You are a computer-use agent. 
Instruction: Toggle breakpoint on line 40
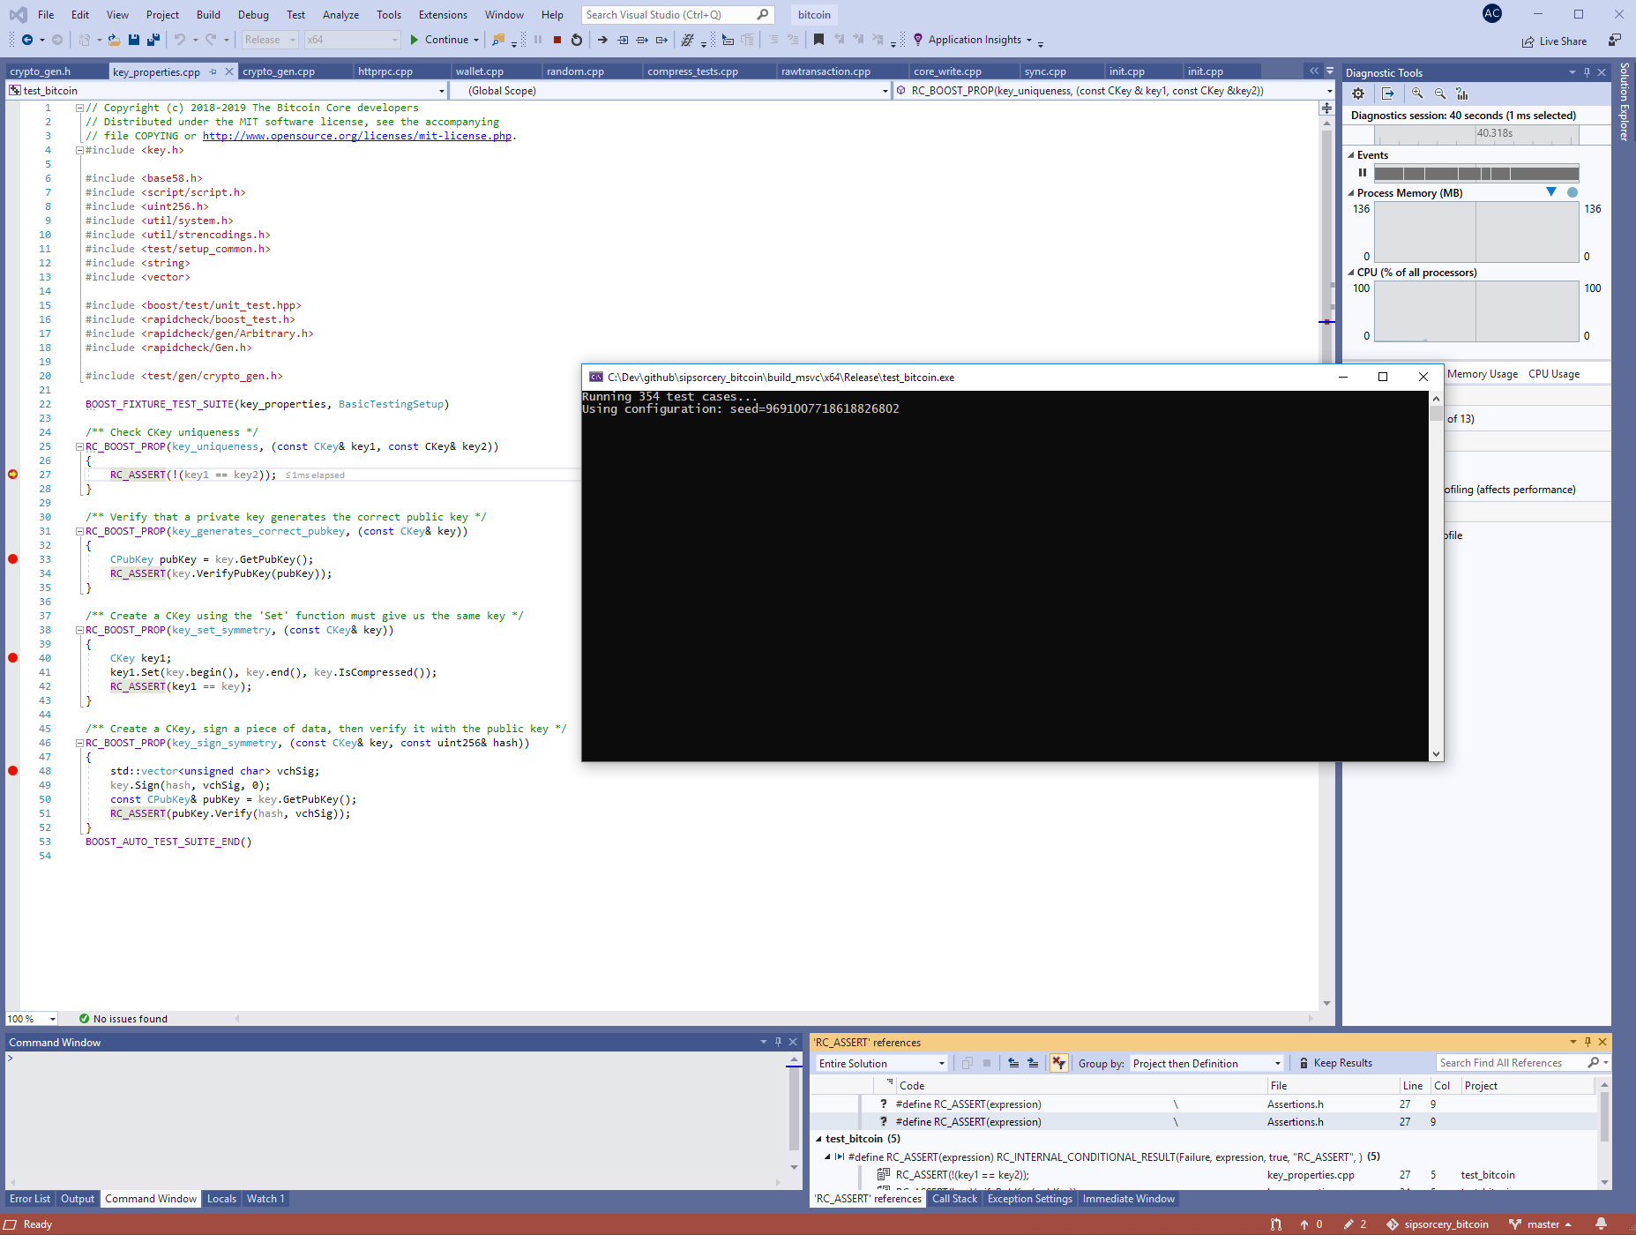pos(12,658)
